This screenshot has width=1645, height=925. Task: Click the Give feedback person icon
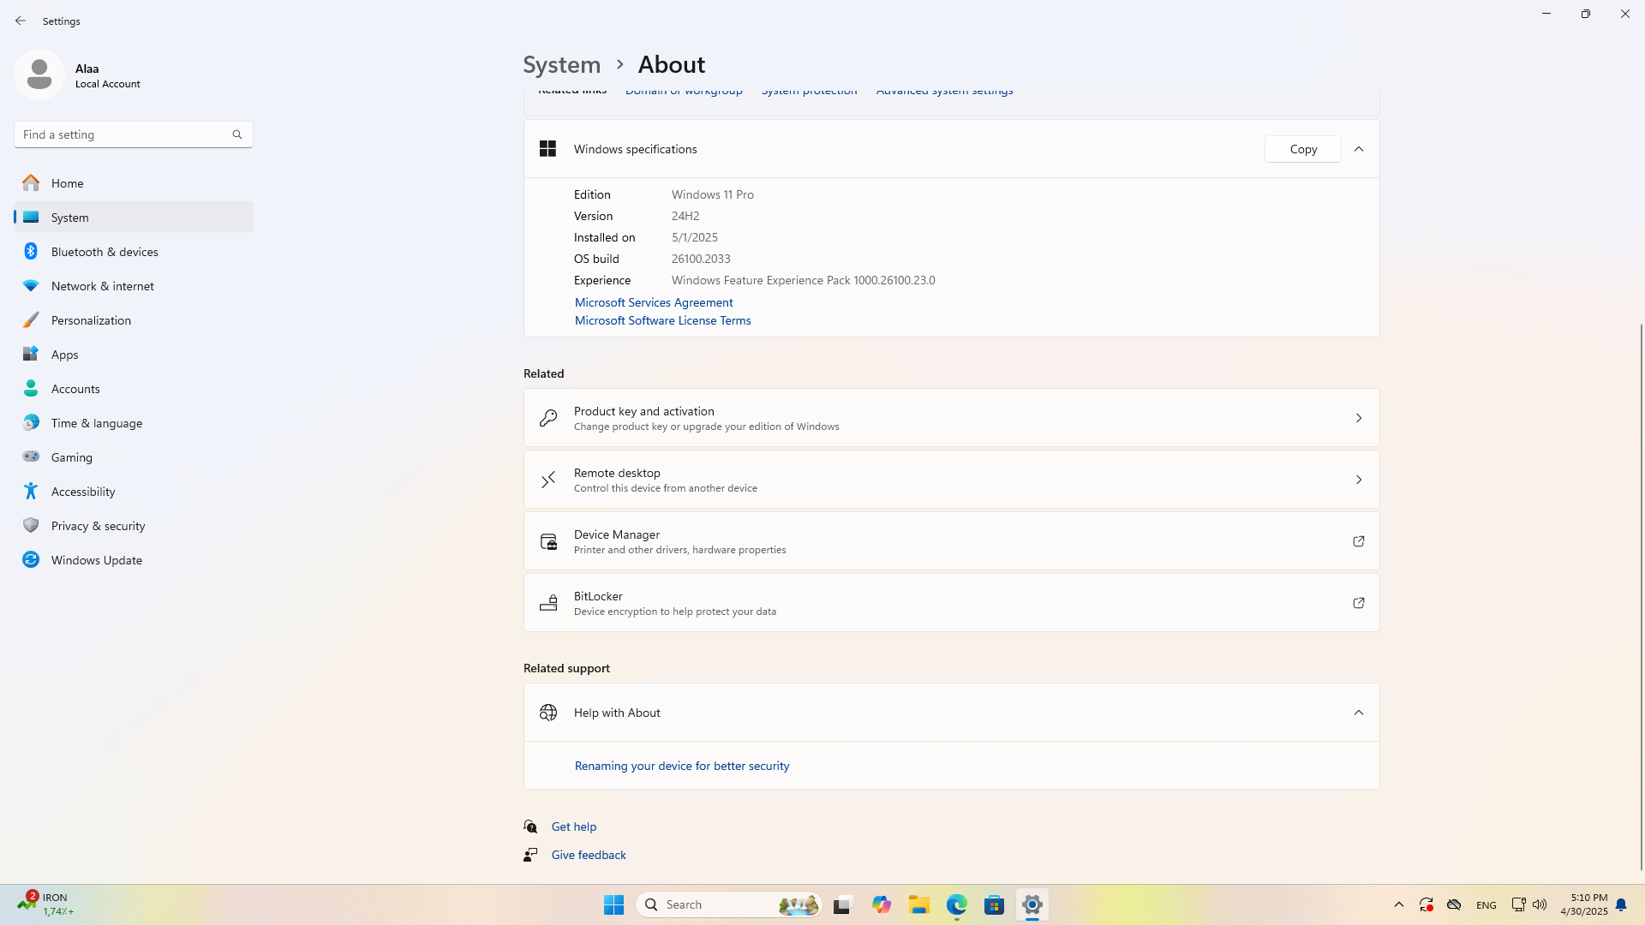(531, 855)
